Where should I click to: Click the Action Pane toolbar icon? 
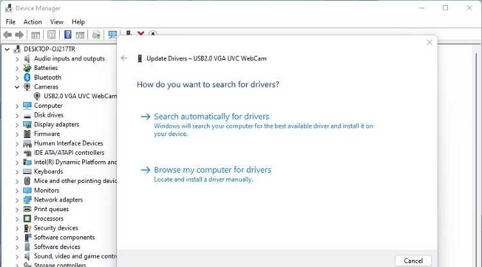pos(80,35)
